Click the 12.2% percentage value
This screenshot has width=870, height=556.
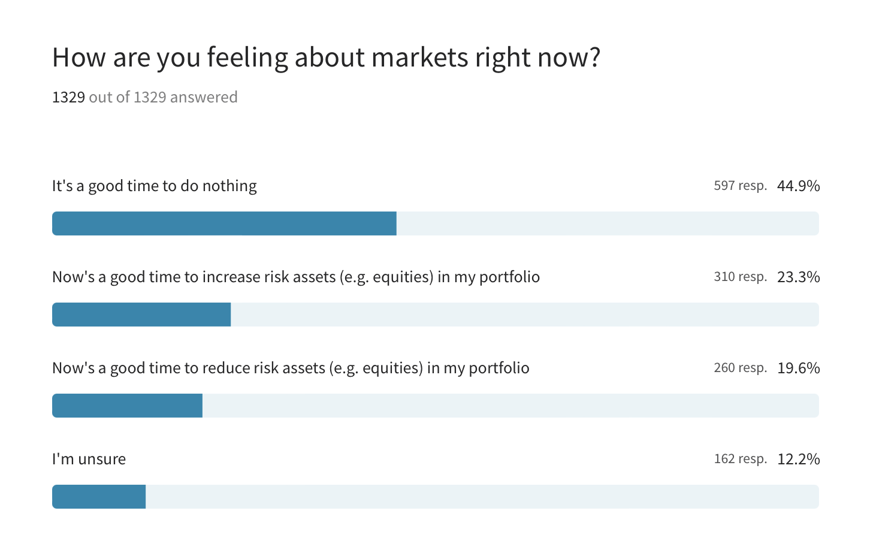(x=798, y=459)
